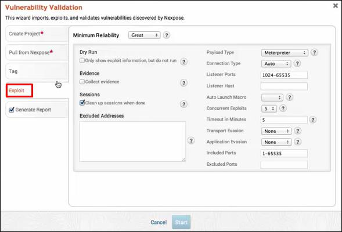Viewport: 342px width, 232px height.
Task: Open help icon for Dry Run option
Action: [x=183, y=62]
